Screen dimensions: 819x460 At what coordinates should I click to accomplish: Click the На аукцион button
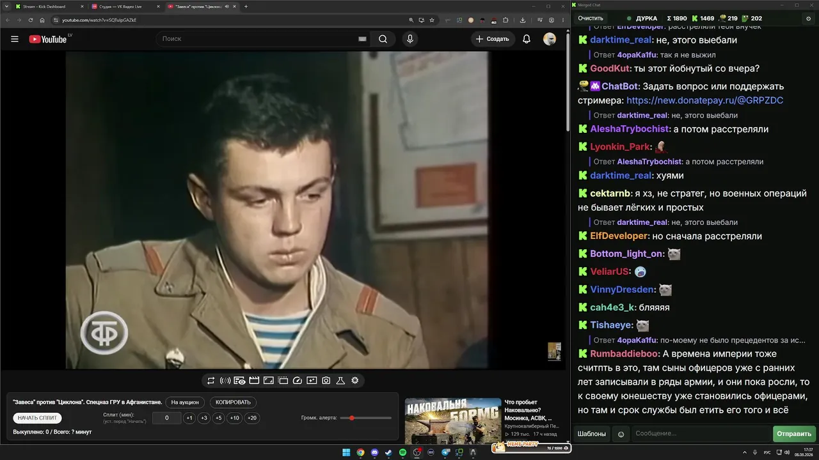click(x=186, y=402)
